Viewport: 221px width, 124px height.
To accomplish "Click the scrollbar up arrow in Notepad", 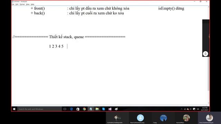I will coord(209,7).
